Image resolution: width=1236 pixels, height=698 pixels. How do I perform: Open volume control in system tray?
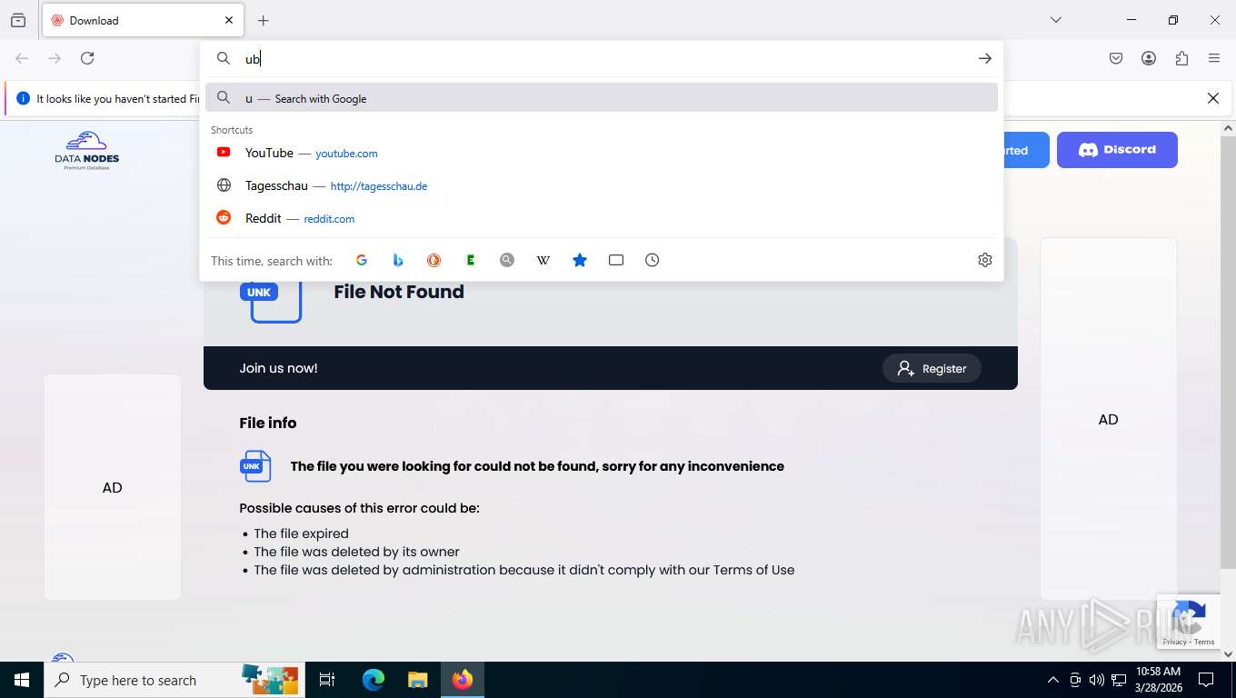(1097, 680)
